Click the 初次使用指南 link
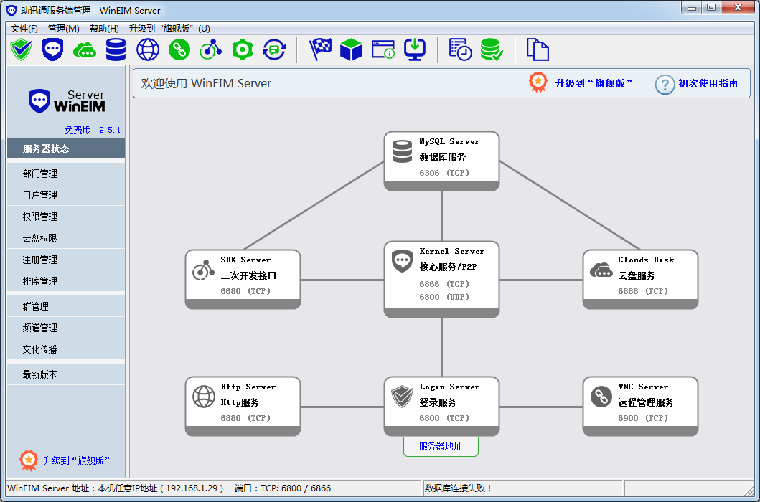The width and height of the screenshot is (760, 502). coord(708,83)
